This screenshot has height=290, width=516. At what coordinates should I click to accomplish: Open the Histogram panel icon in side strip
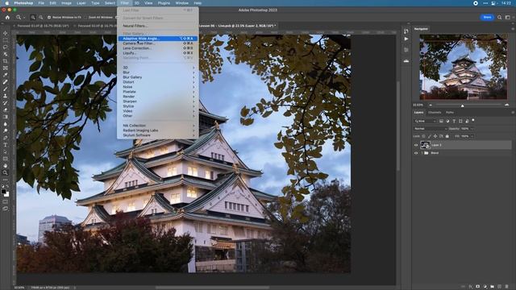tap(406, 61)
